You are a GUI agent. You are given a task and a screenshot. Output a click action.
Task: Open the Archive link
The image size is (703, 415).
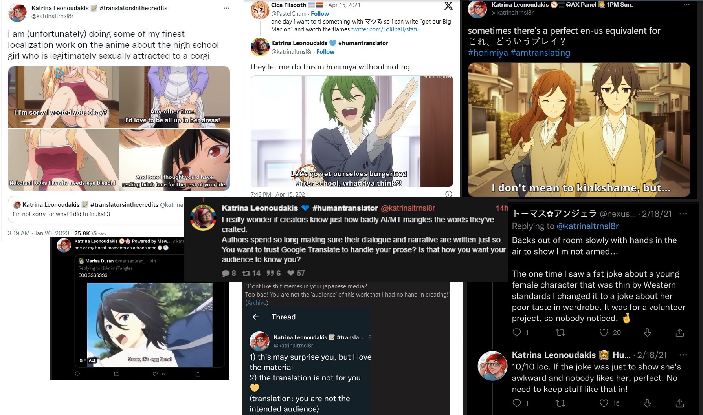click(257, 303)
